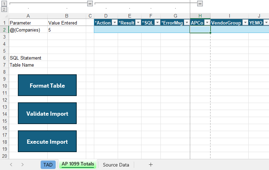269x170 pixels.
Task: Run the Validate Import button
Action: [x=47, y=113]
